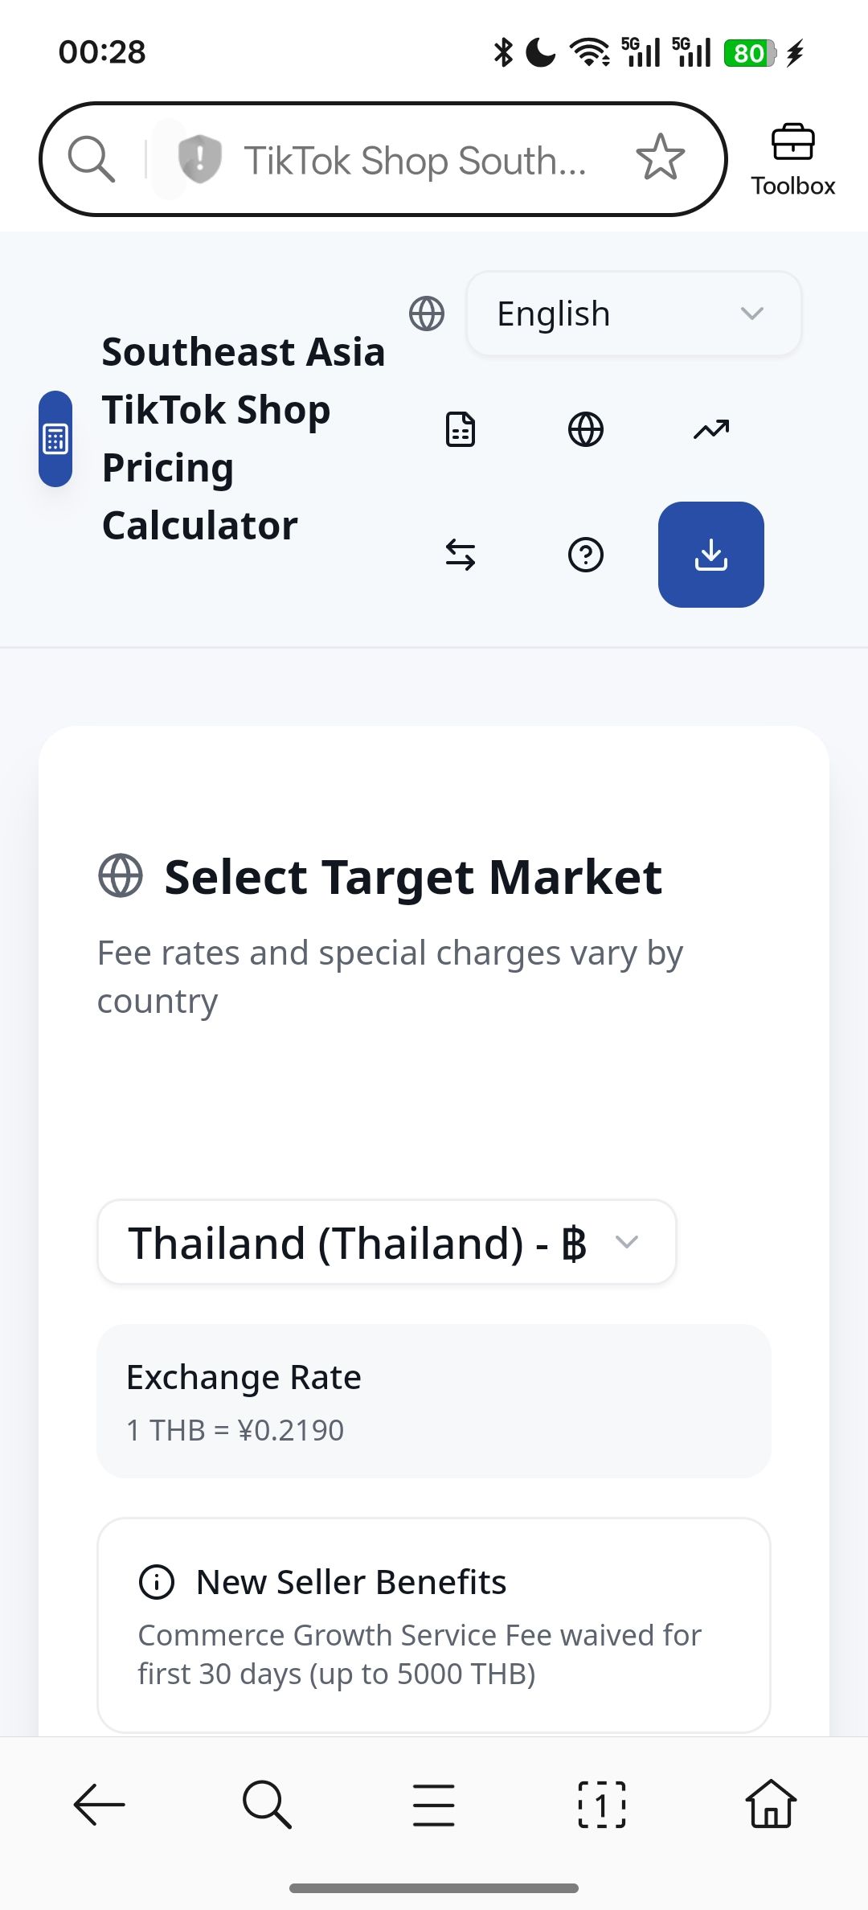Open help question mark icon
Viewport: 868px width, 1910px height.
[x=586, y=555]
